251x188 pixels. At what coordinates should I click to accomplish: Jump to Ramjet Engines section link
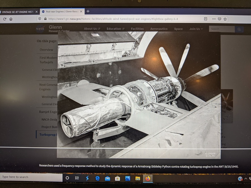pyautogui.click(x=48, y=112)
